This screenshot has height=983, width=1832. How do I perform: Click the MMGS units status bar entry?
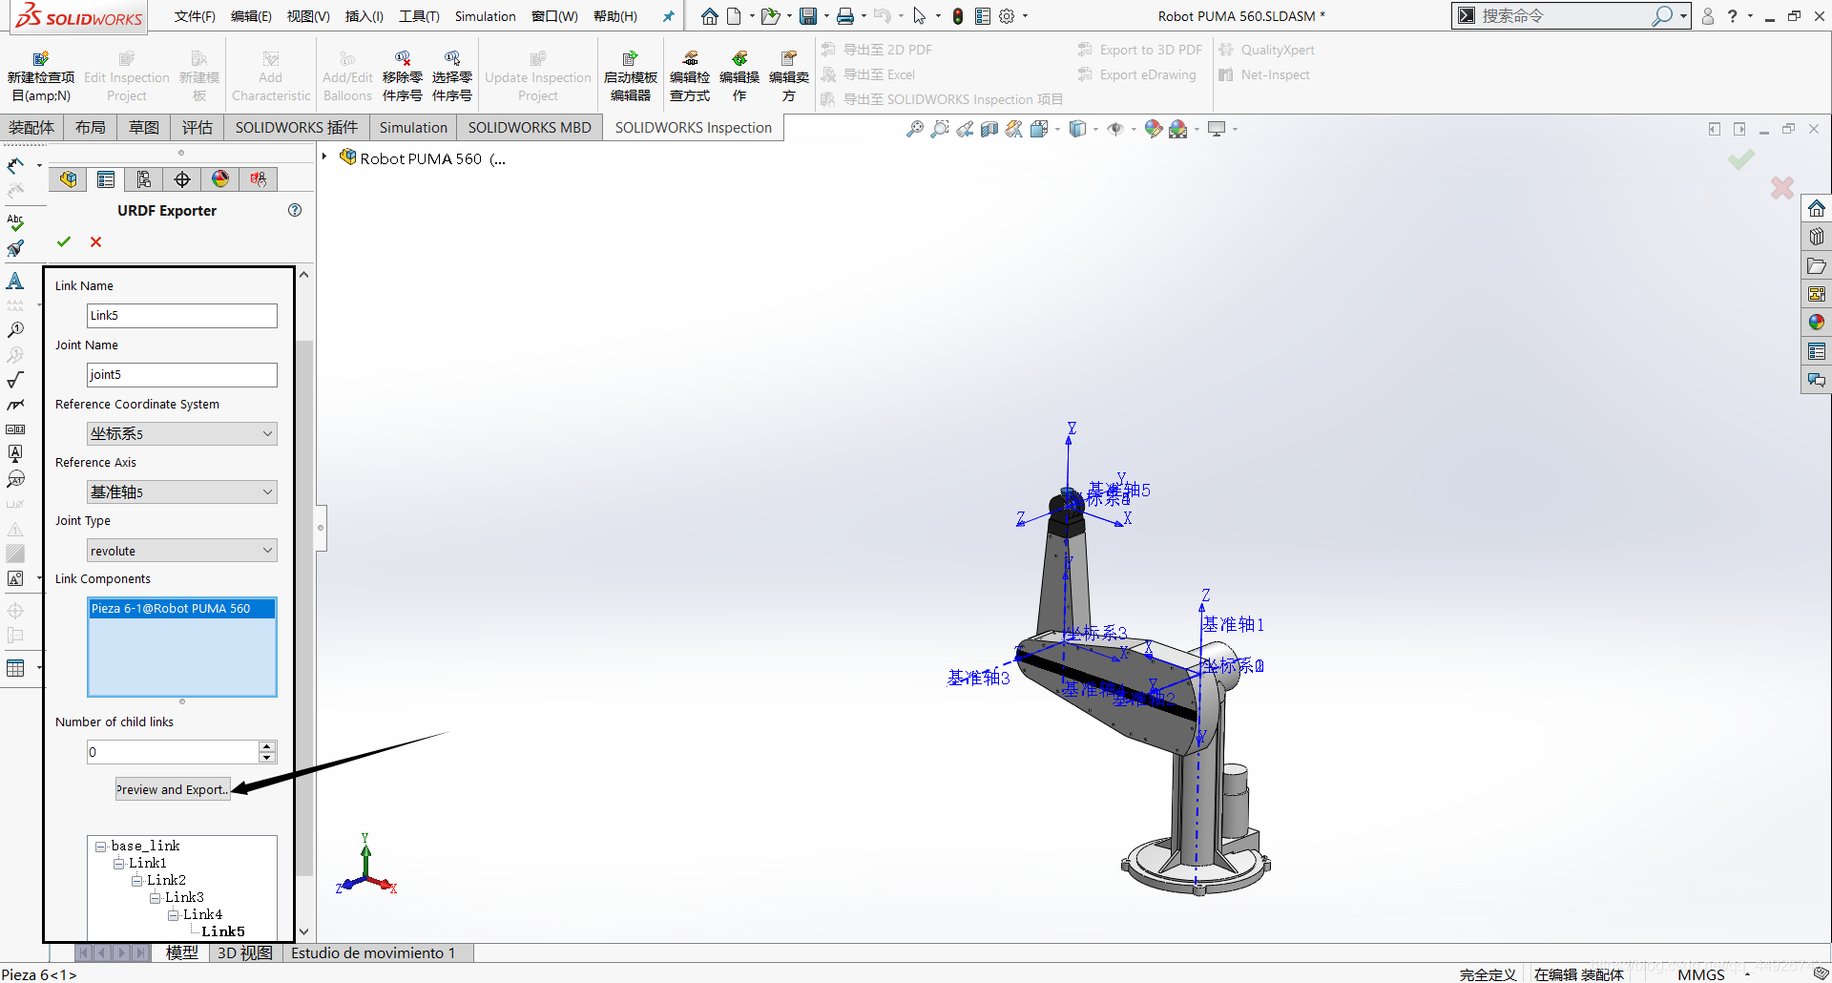click(1701, 974)
